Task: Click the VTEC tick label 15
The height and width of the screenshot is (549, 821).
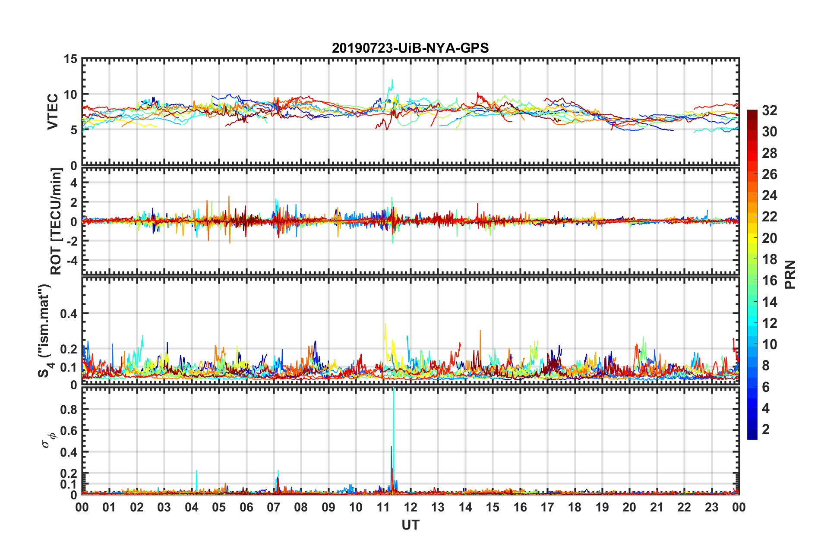Action: point(70,59)
